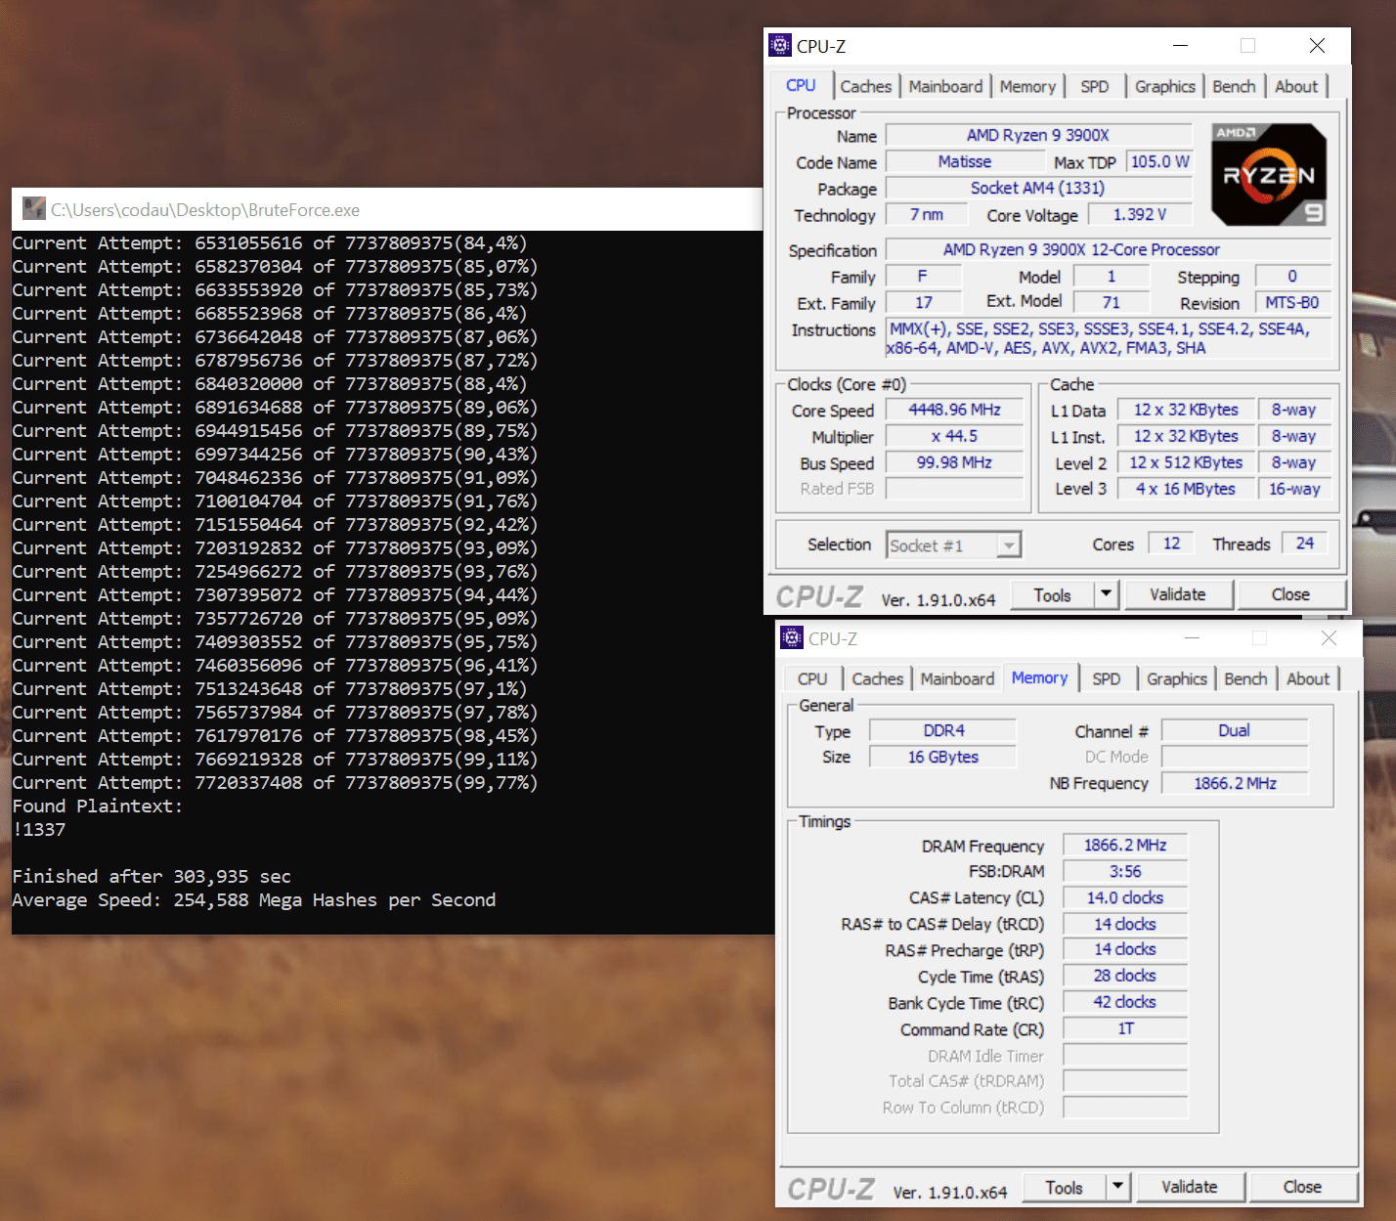The width and height of the screenshot is (1396, 1221).
Task: Click the Matisse code name value
Action: [965, 161]
